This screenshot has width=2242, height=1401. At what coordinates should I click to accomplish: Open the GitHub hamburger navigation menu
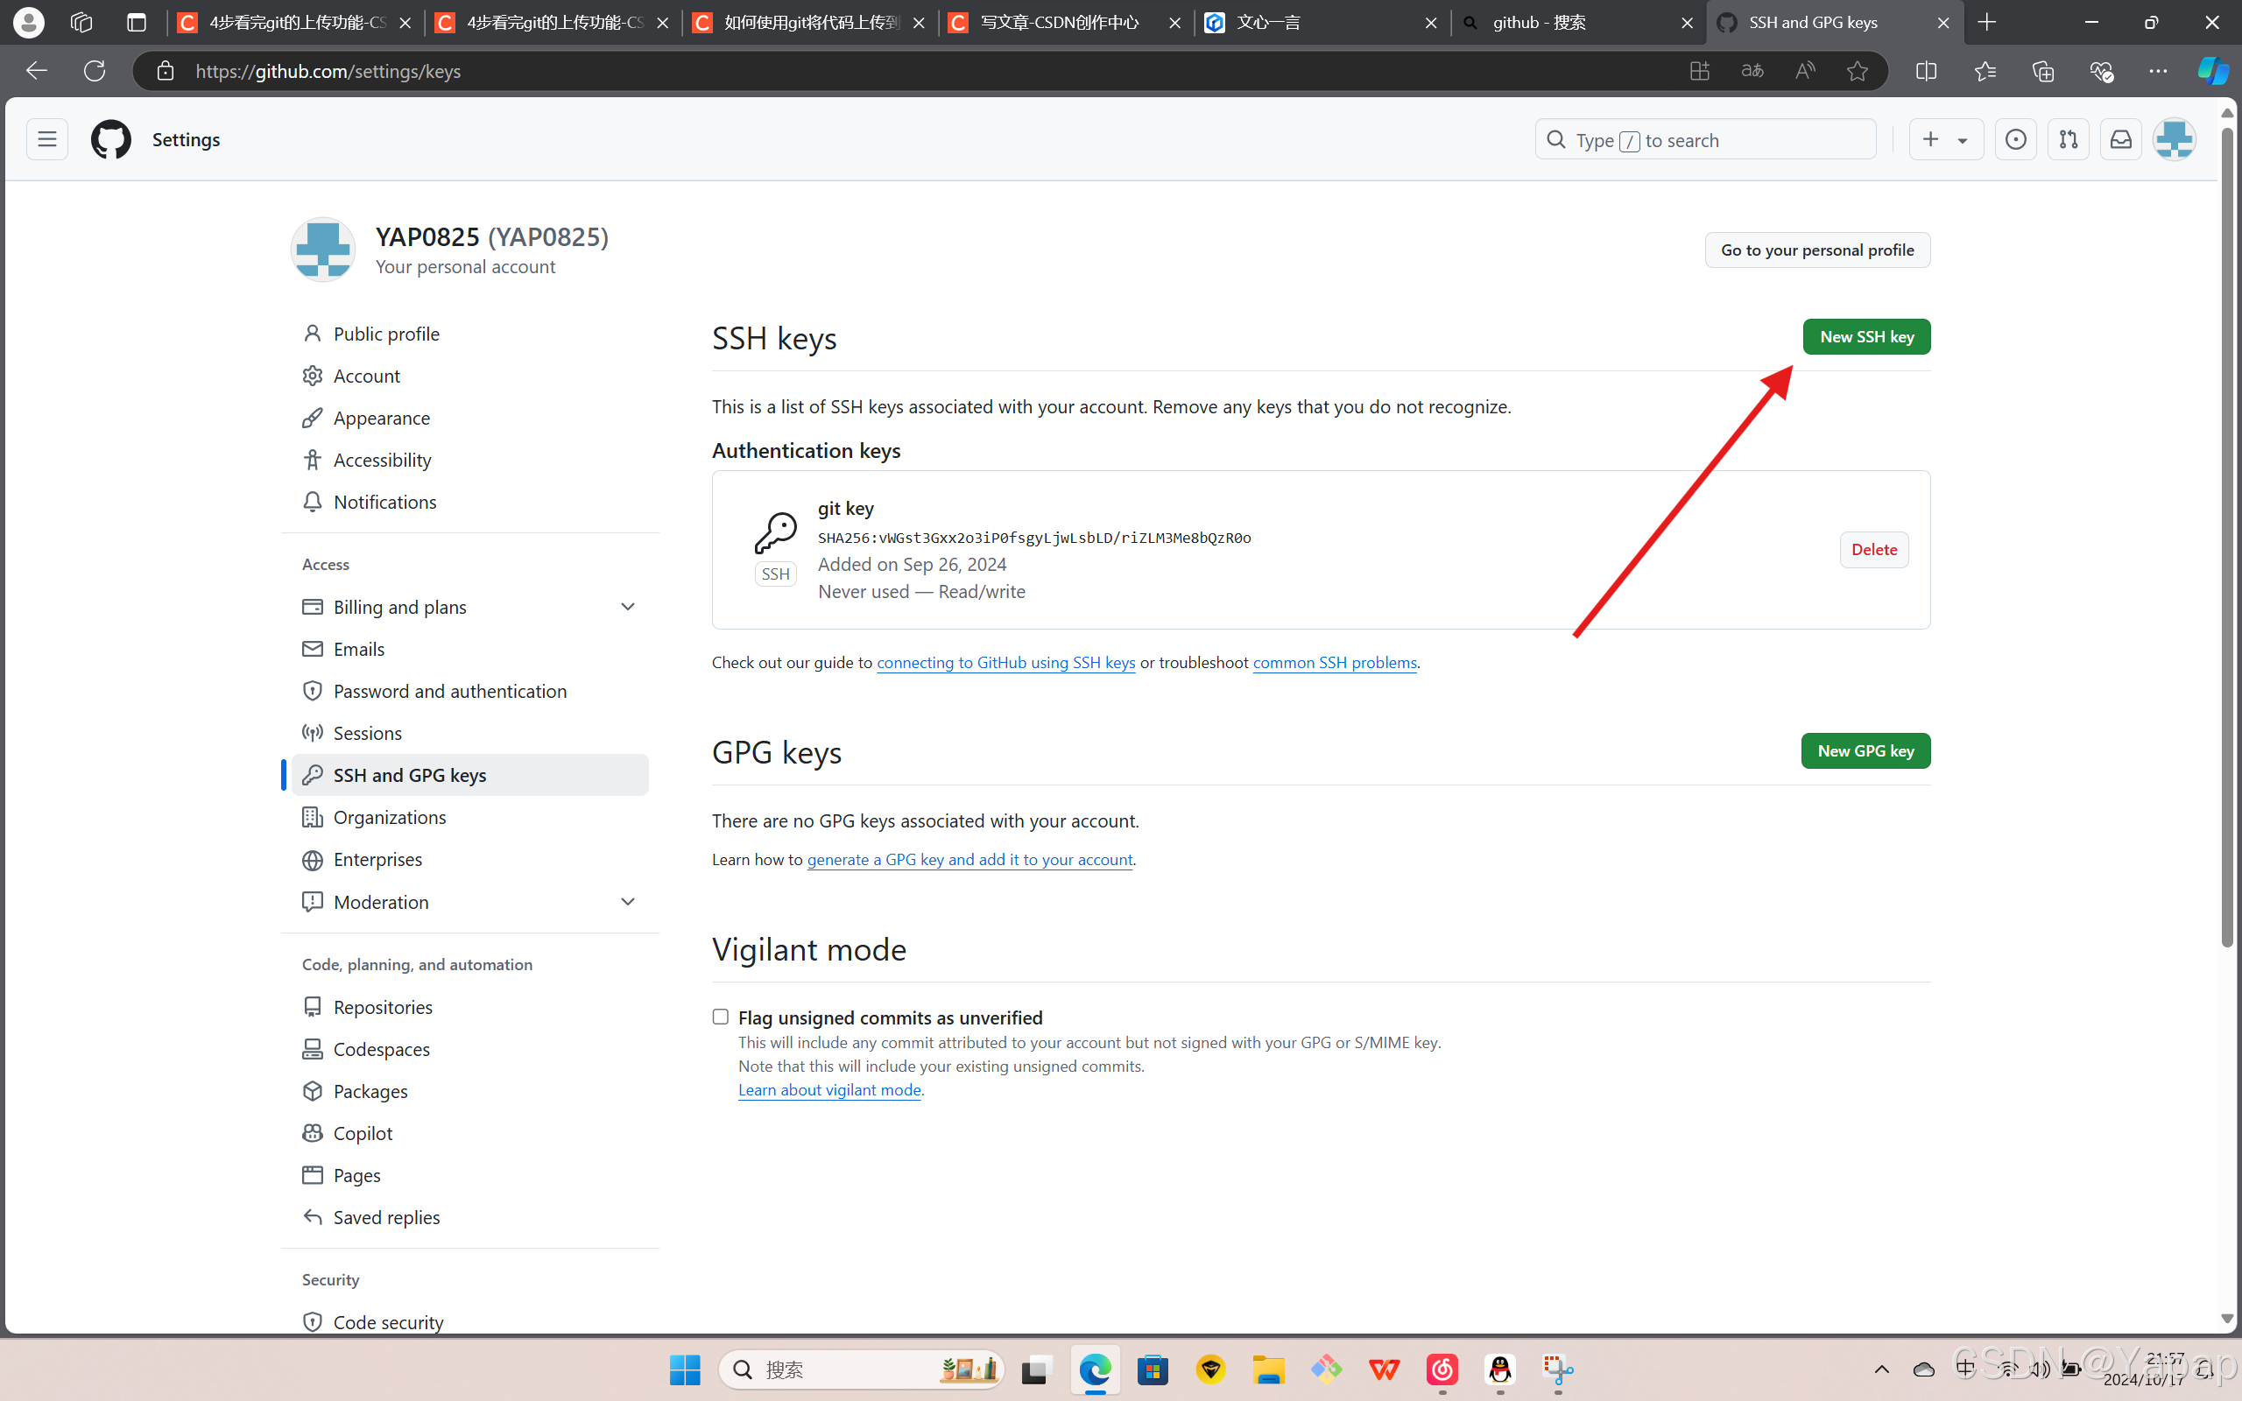[x=47, y=140]
